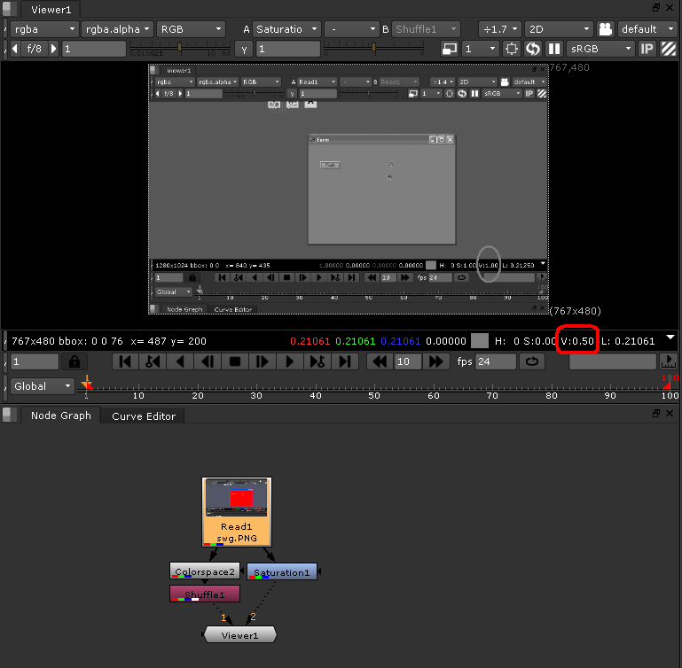This screenshot has height=668, width=682.
Task: Stop playback
Action: (x=235, y=361)
